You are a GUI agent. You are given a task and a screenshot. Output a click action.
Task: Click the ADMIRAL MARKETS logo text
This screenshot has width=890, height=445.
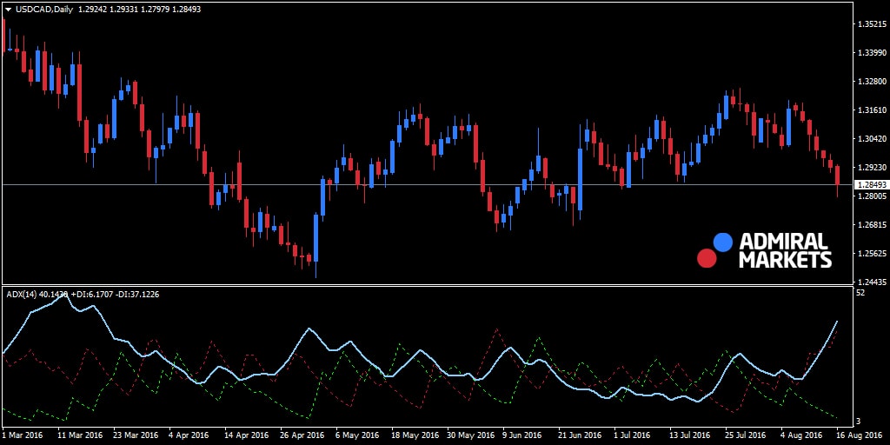point(784,250)
